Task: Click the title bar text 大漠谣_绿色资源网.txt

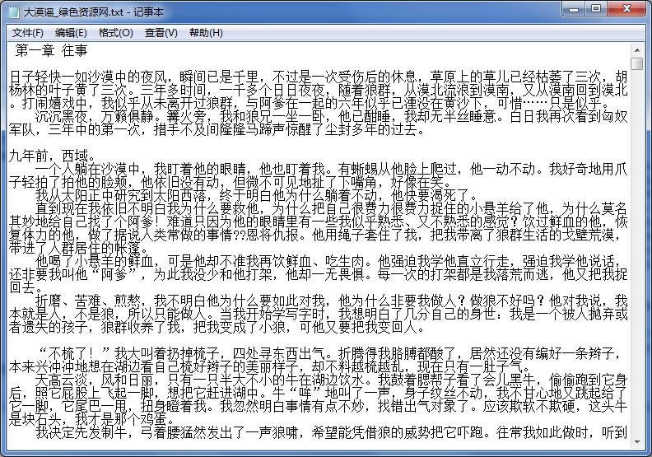Action: point(73,12)
